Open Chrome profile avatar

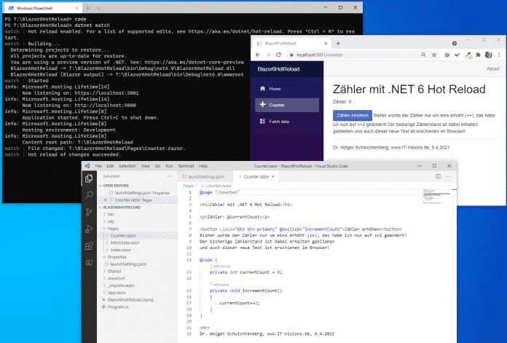tap(488, 55)
